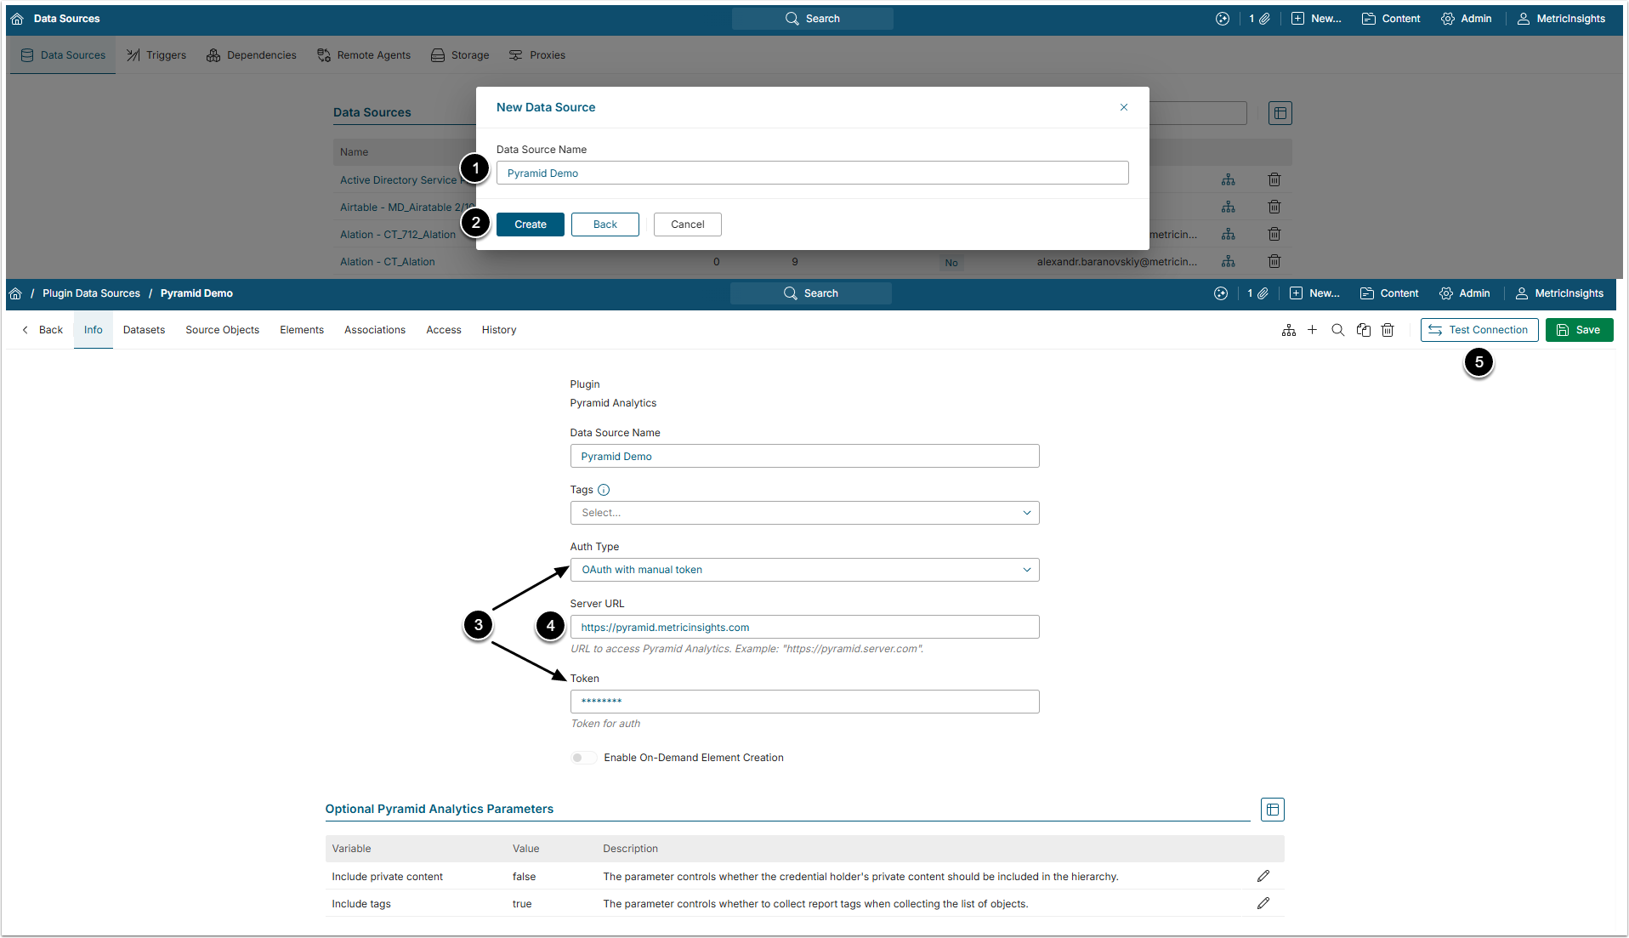Open the Access tab
1629x938 pixels.
pyautogui.click(x=444, y=330)
